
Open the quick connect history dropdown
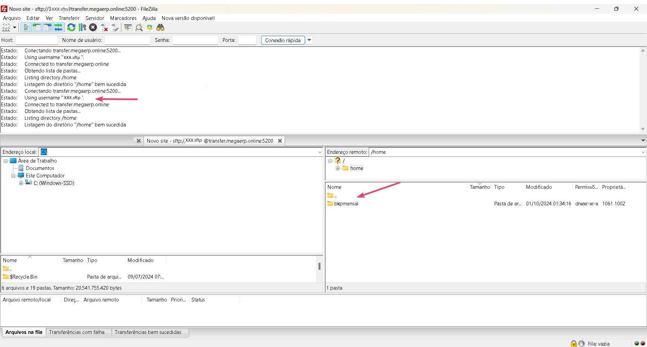[309, 40]
